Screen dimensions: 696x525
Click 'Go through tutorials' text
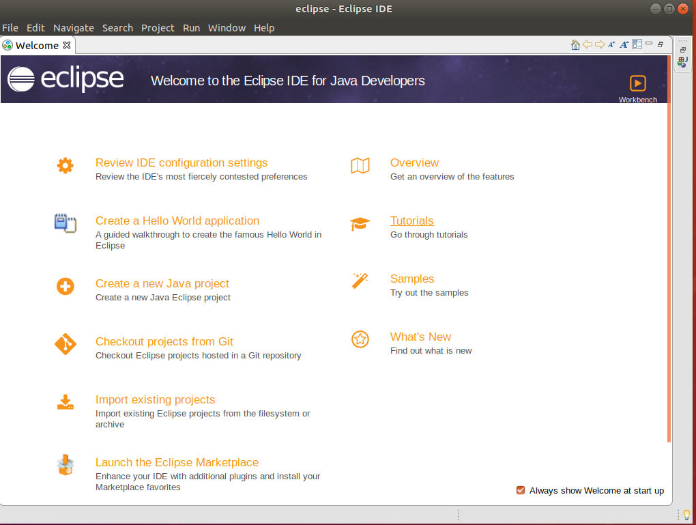(x=429, y=235)
